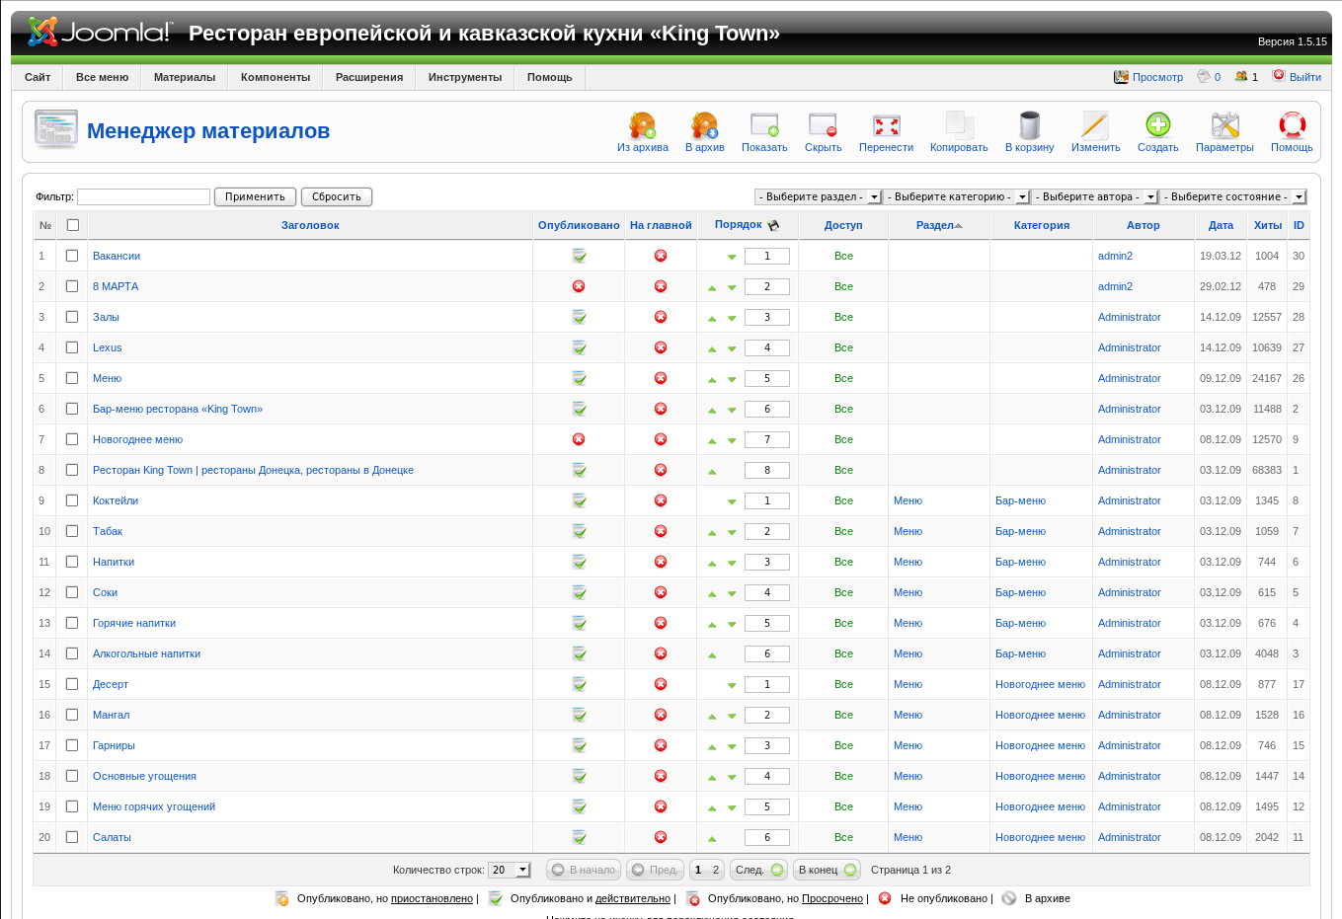
Task: Open the 'Инструменты' menu
Action: click(x=465, y=77)
